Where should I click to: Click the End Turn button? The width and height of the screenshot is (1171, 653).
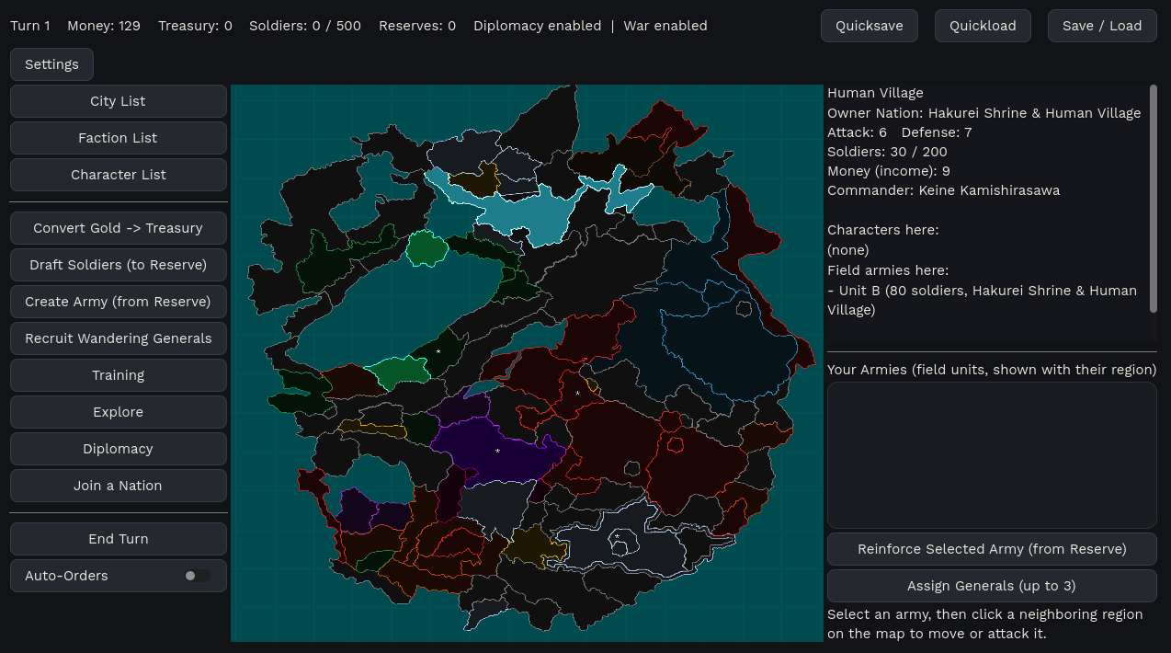(118, 539)
